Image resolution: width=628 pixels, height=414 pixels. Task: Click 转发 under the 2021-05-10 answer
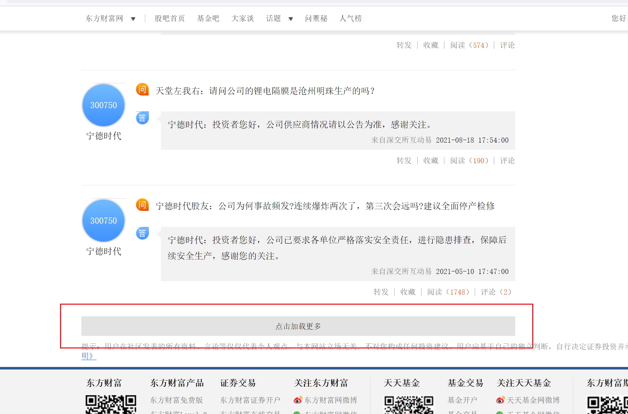pyautogui.click(x=381, y=292)
